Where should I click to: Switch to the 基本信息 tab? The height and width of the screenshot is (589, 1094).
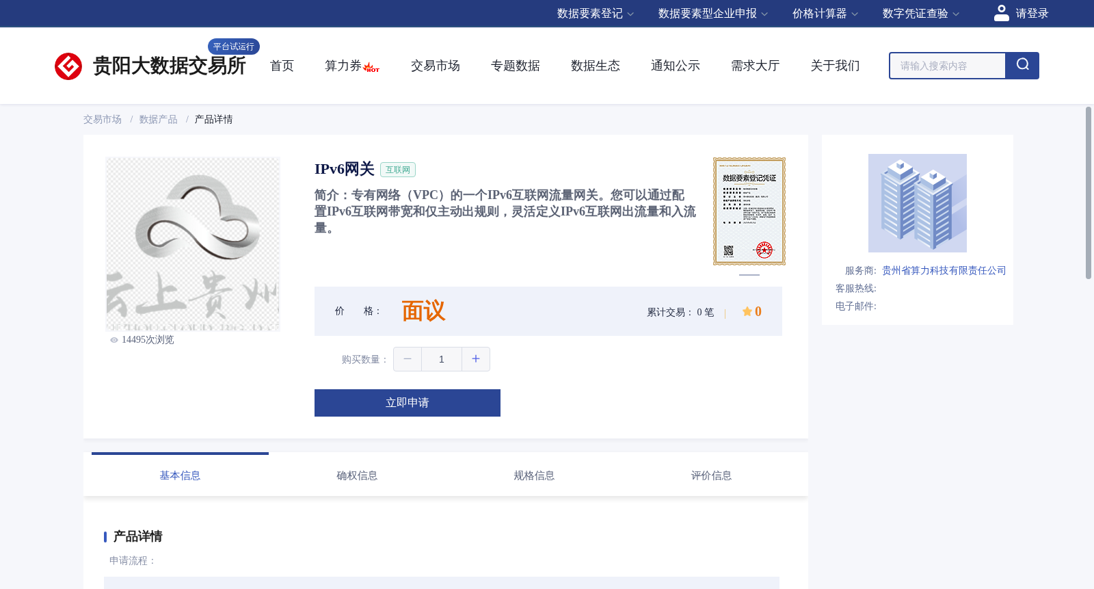click(x=180, y=475)
